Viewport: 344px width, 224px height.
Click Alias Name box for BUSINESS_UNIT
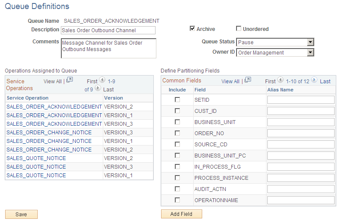tap(301, 122)
